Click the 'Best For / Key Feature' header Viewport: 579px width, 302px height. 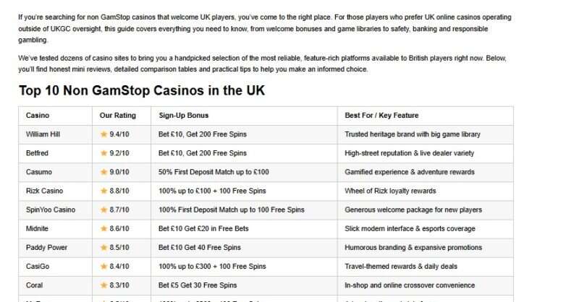point(381,116)
